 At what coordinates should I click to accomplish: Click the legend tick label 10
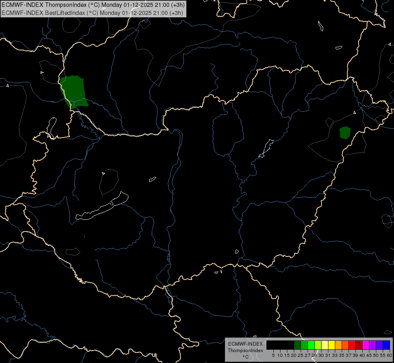(280, 355)
